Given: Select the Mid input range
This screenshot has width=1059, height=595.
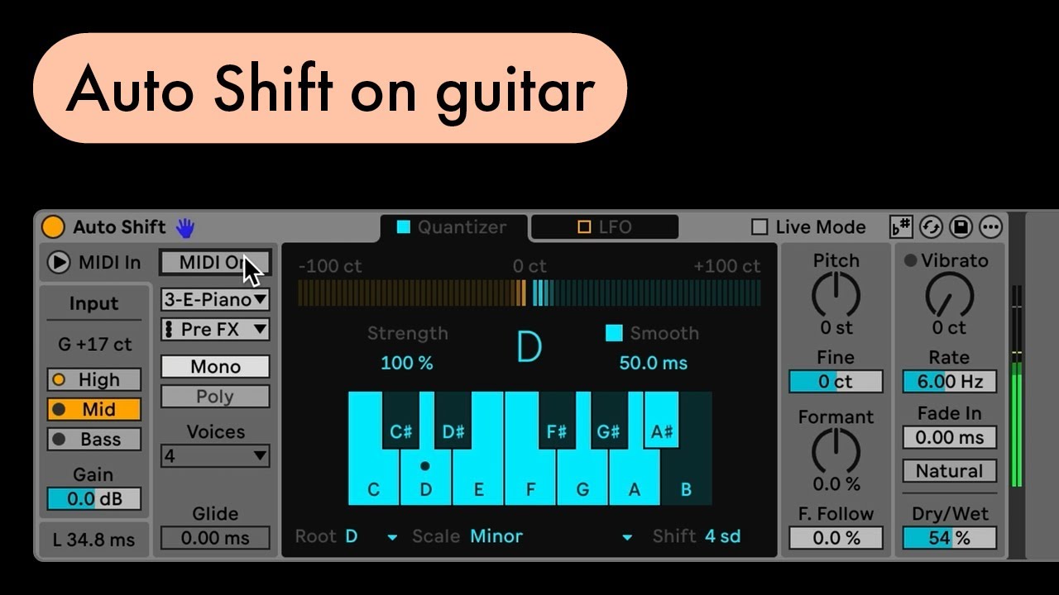Looking at the screenshot, I should tap(93, 410).
